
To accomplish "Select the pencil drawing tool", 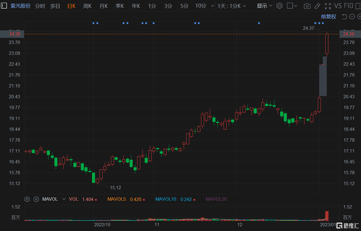I will (x=317, y=6).
